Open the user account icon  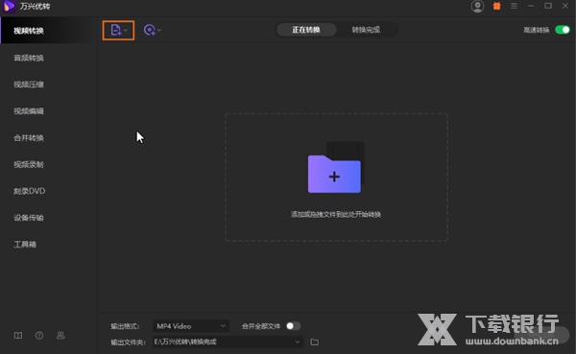point(477,7)
